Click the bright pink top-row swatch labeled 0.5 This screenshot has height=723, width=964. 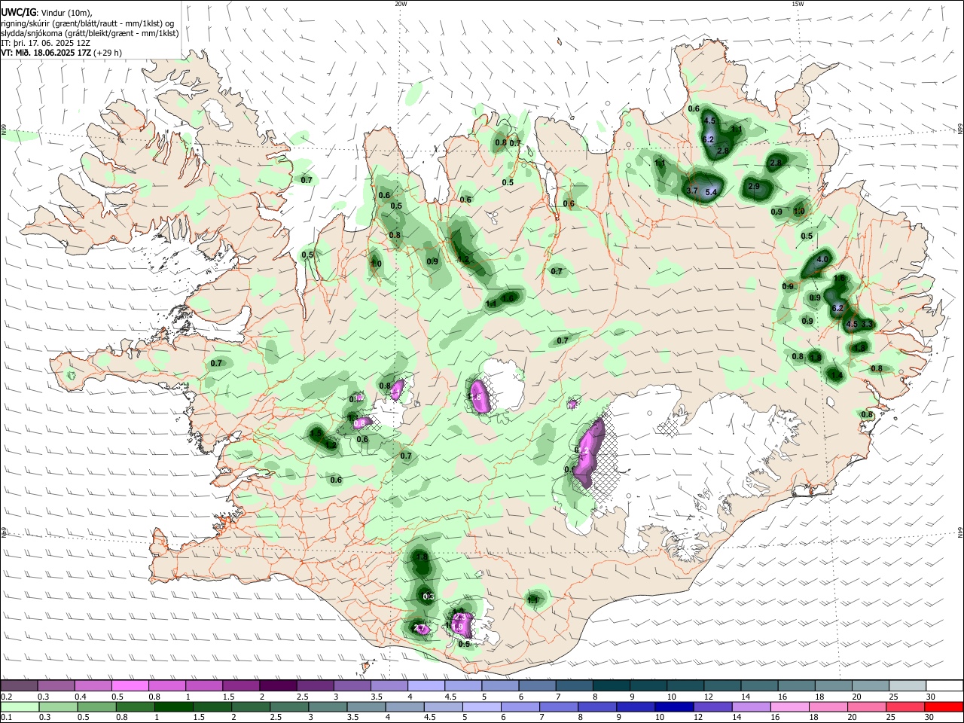point(130,686)
